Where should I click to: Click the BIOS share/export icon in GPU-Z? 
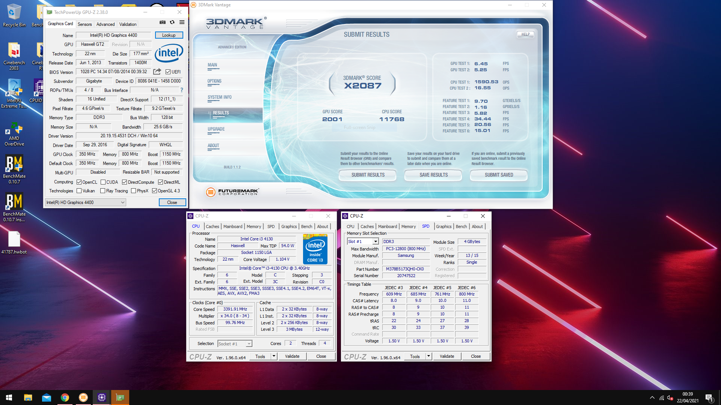157,72
